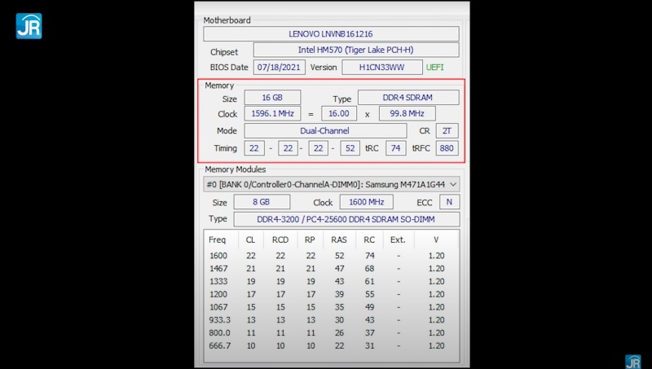Click RAS value 30 in the 933.3 row

pos(339,320)
